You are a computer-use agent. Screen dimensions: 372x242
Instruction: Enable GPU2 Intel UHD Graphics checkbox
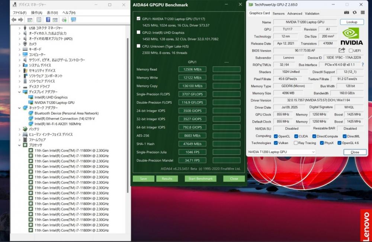pos(138,32)
